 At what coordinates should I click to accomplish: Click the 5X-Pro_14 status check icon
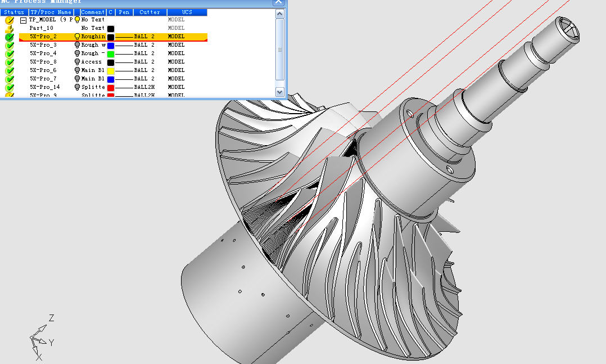coord(10,88)
